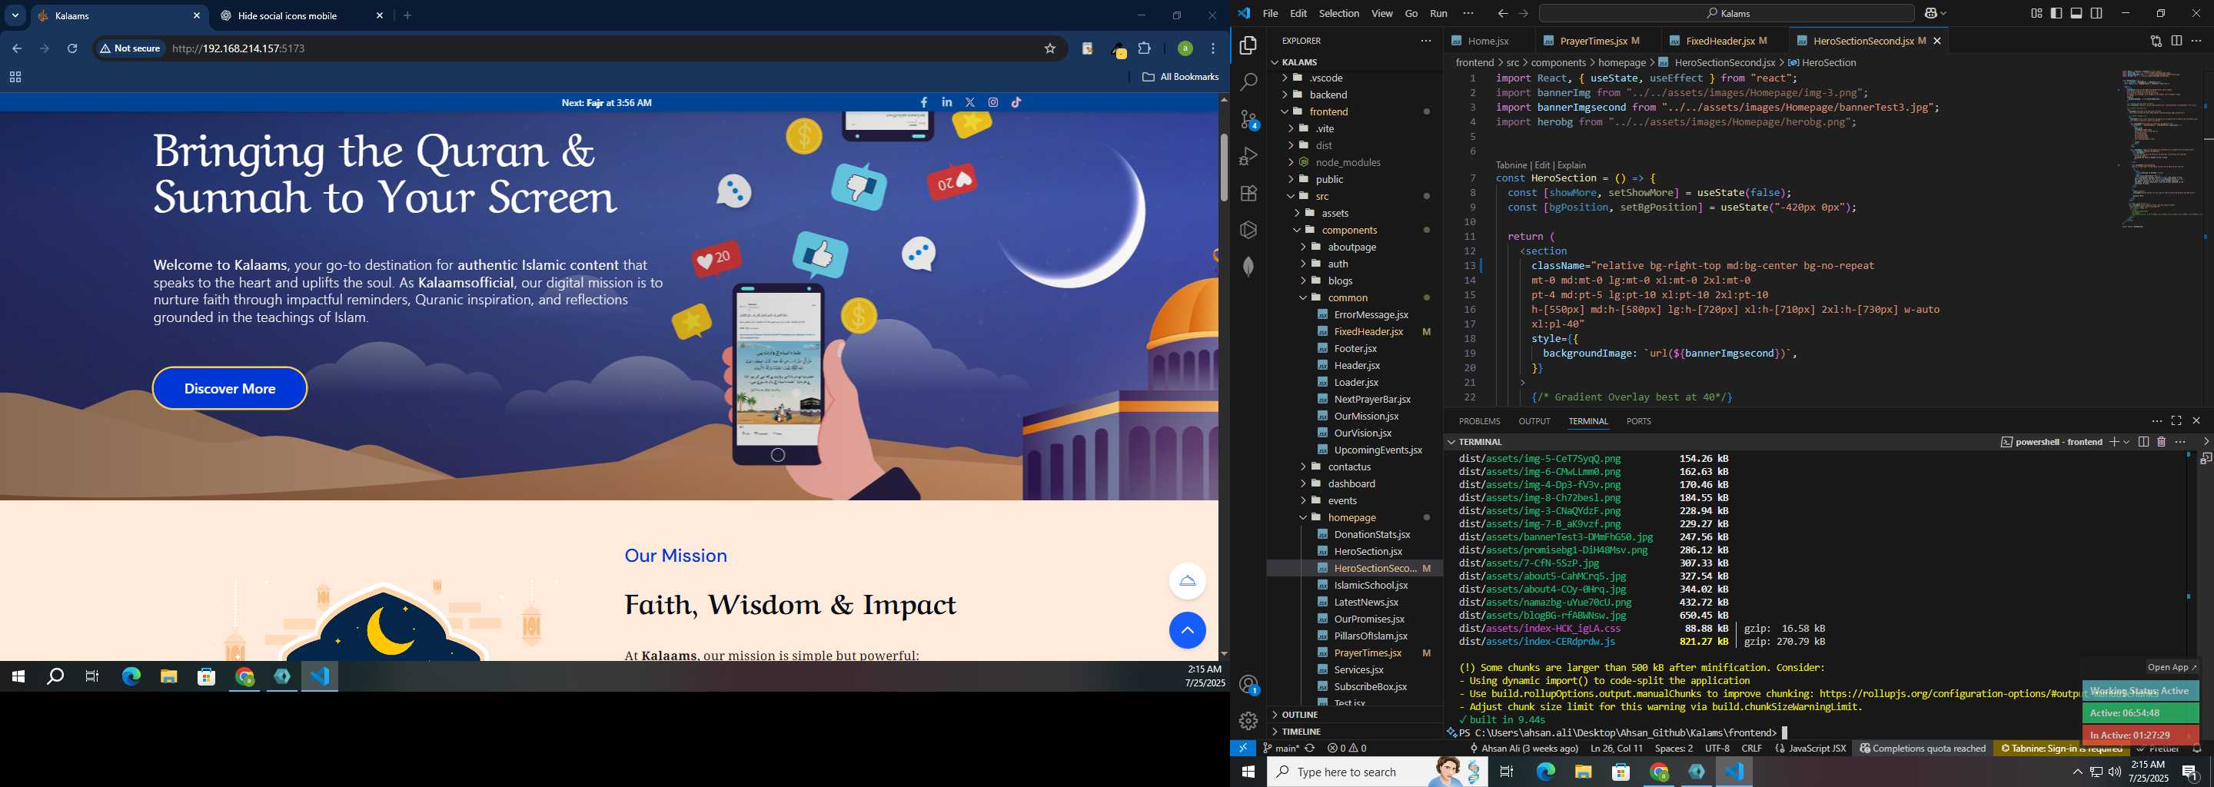Click the split editor right icon

point(2176,41)
